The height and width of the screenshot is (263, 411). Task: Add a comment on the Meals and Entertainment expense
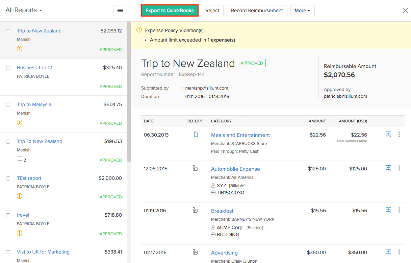coord(388,134)
